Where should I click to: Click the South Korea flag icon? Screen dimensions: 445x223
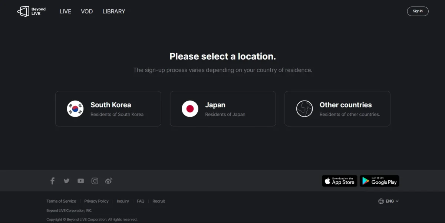pos(75,109)
